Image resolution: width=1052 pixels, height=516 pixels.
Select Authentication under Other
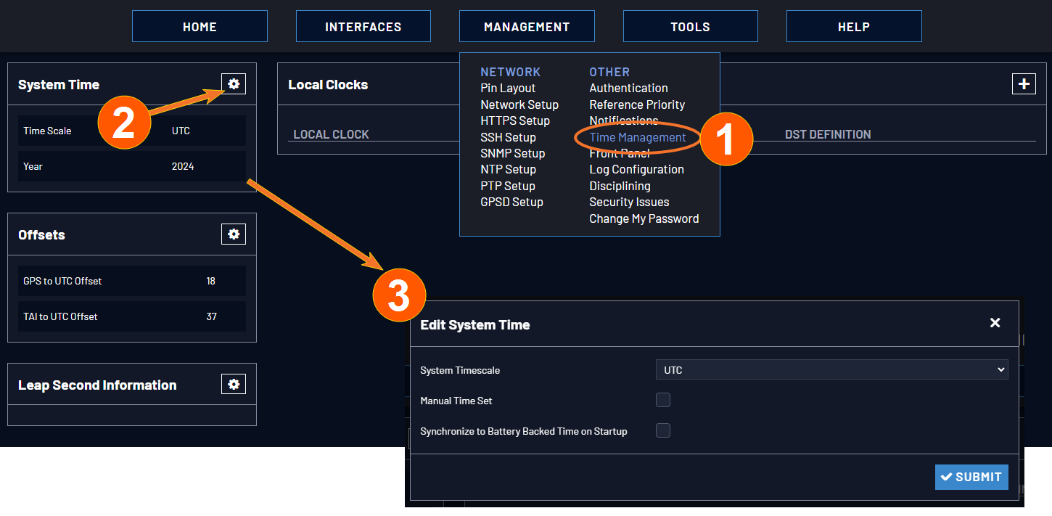[x=628, y=88]
